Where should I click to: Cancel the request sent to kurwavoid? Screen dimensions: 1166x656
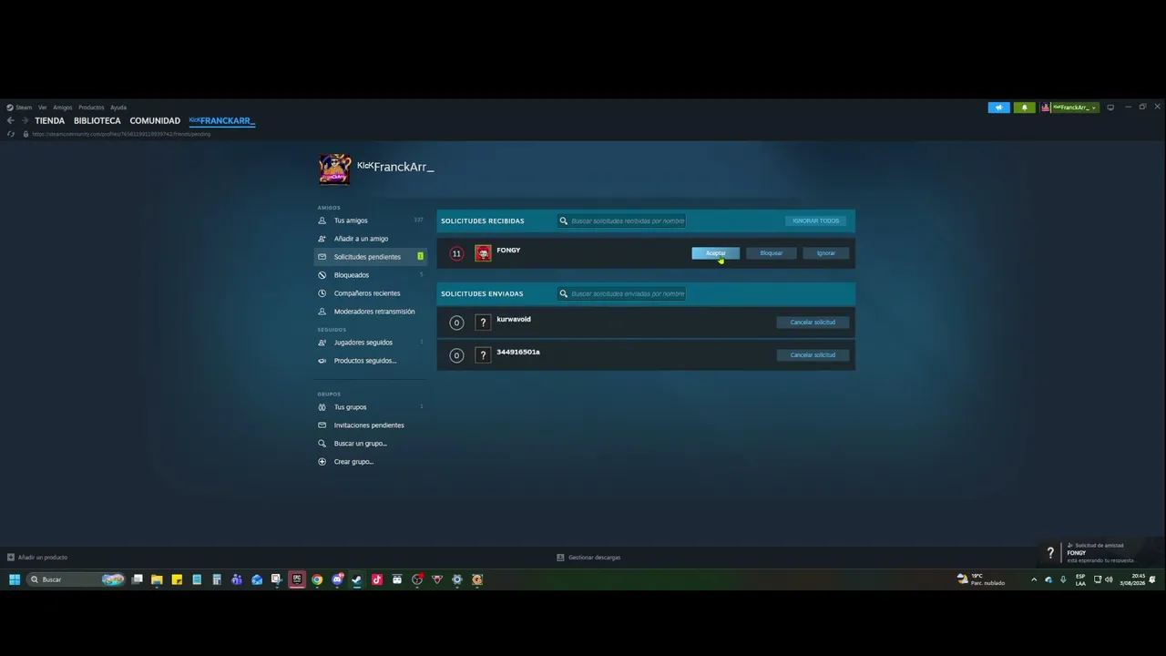[x=813, y=323]
